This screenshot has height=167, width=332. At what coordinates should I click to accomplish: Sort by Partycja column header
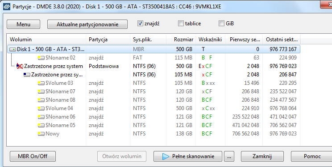pos(108,40)
